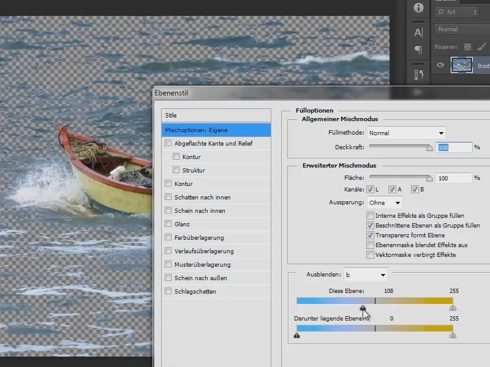Image resolution: width=490 pixels, height=367 pixels.
Task: Enable the Kontur stroke checkbox above Schatten nach innen
Action: 168,183
